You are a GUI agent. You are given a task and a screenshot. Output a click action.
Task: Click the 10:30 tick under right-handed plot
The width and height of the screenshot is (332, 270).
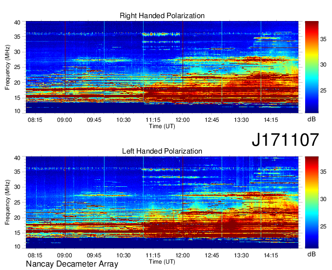(x=124, y=120)
